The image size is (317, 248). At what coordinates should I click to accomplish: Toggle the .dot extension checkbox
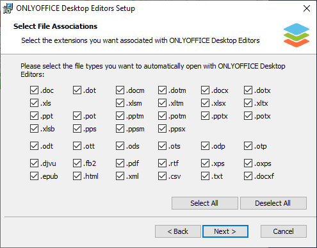click(77, 90)
